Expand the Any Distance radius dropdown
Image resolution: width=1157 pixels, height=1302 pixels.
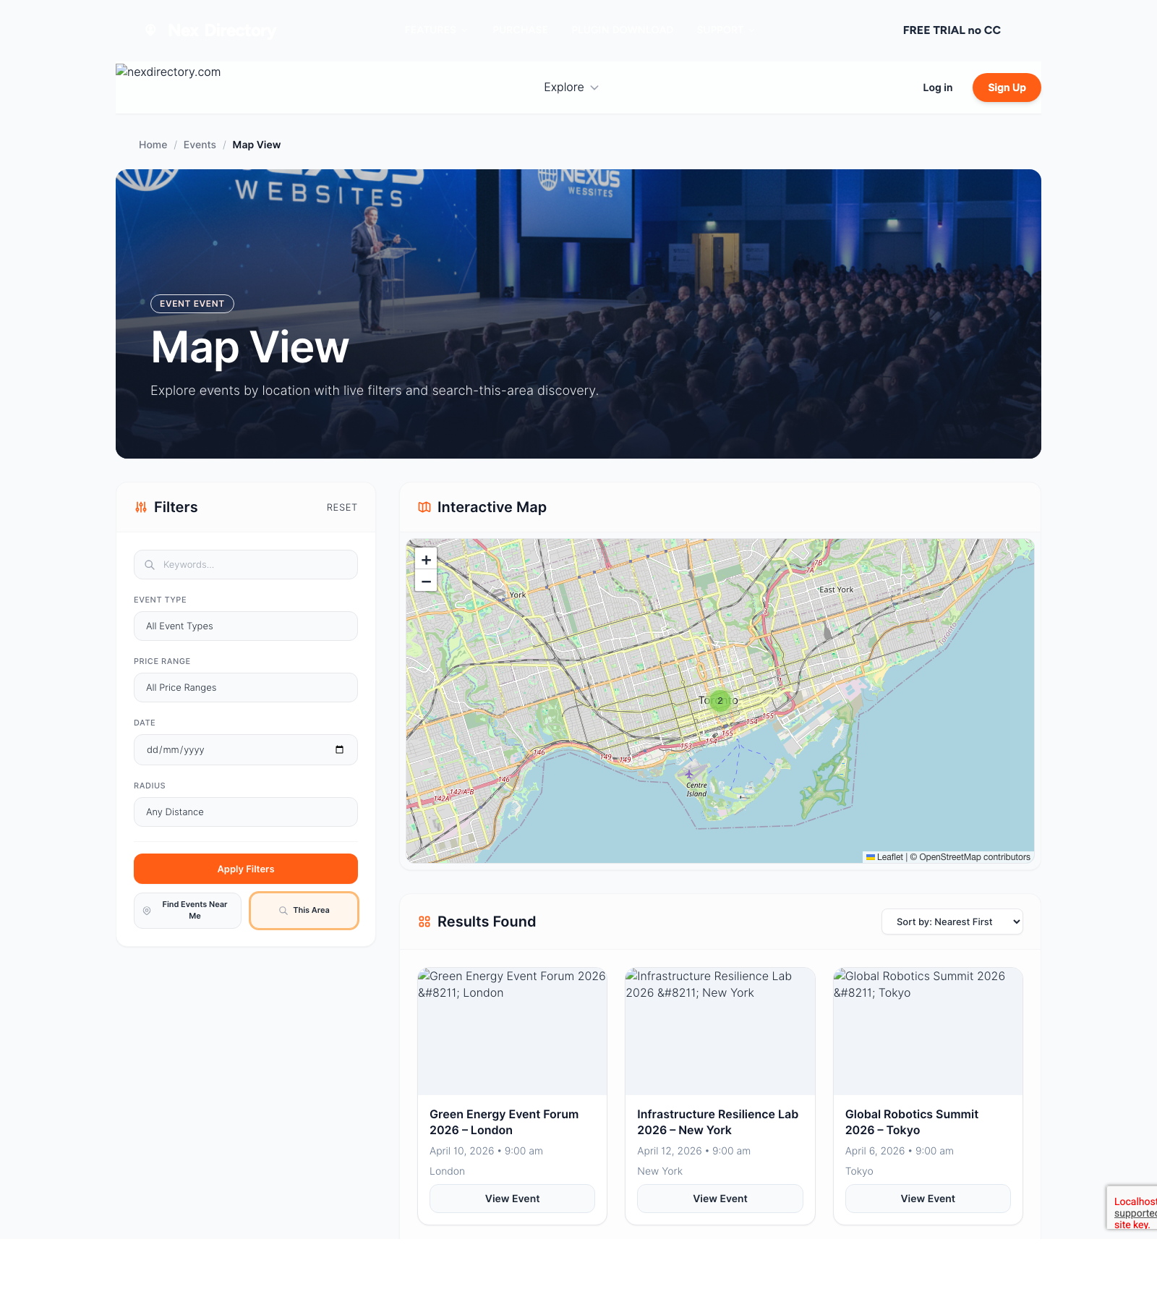click(245, 812)
